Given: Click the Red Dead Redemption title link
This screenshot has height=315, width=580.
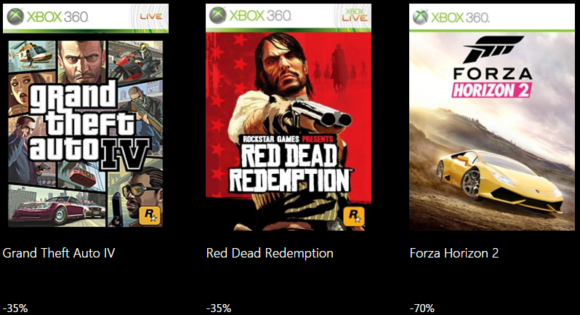Looking at the screenshot, I should (270, 253).
